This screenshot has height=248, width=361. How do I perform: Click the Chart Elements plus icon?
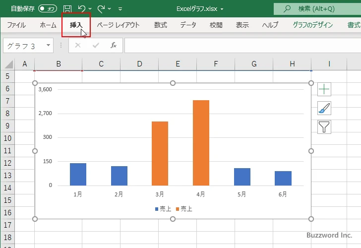coord(324,89)
